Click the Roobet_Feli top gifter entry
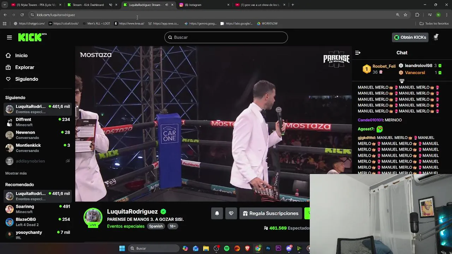452x254 pixels. (379, 69)
